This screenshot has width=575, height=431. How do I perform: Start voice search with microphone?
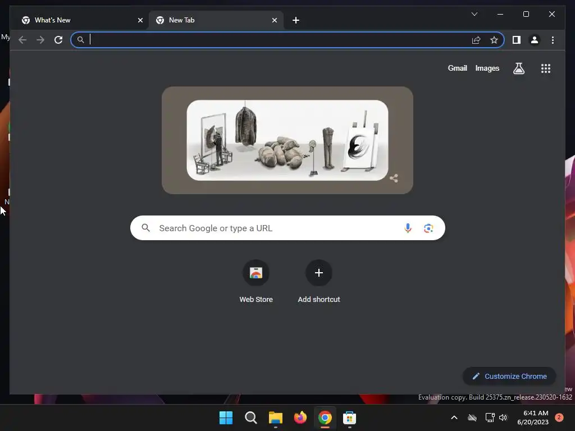[x=408, y=228]
